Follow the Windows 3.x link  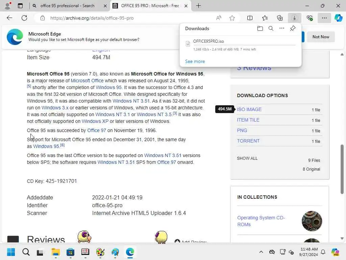[x=55, y=108]
